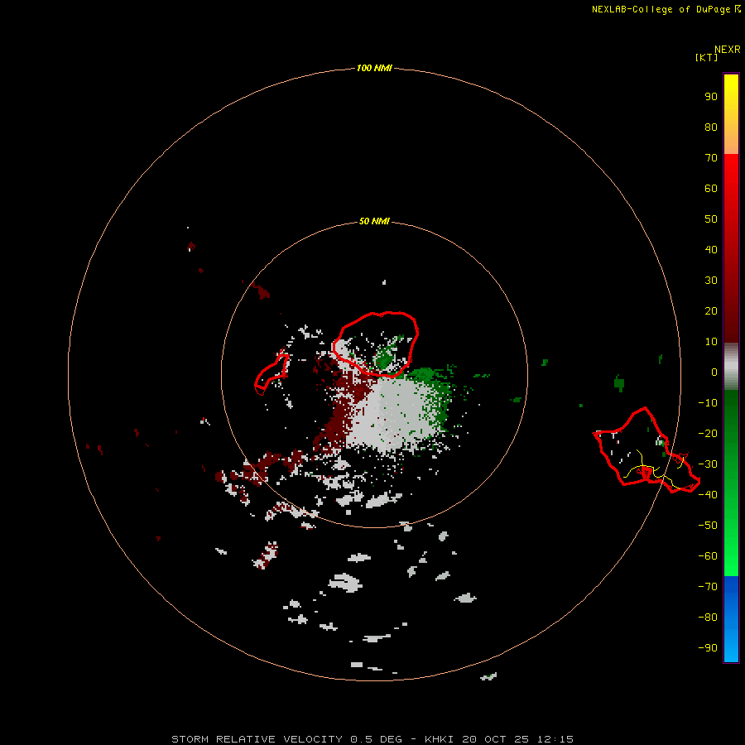Click the 20 value on velocity scale
The height and width of the screenshot is (745, 745).
tap(711, 310)
